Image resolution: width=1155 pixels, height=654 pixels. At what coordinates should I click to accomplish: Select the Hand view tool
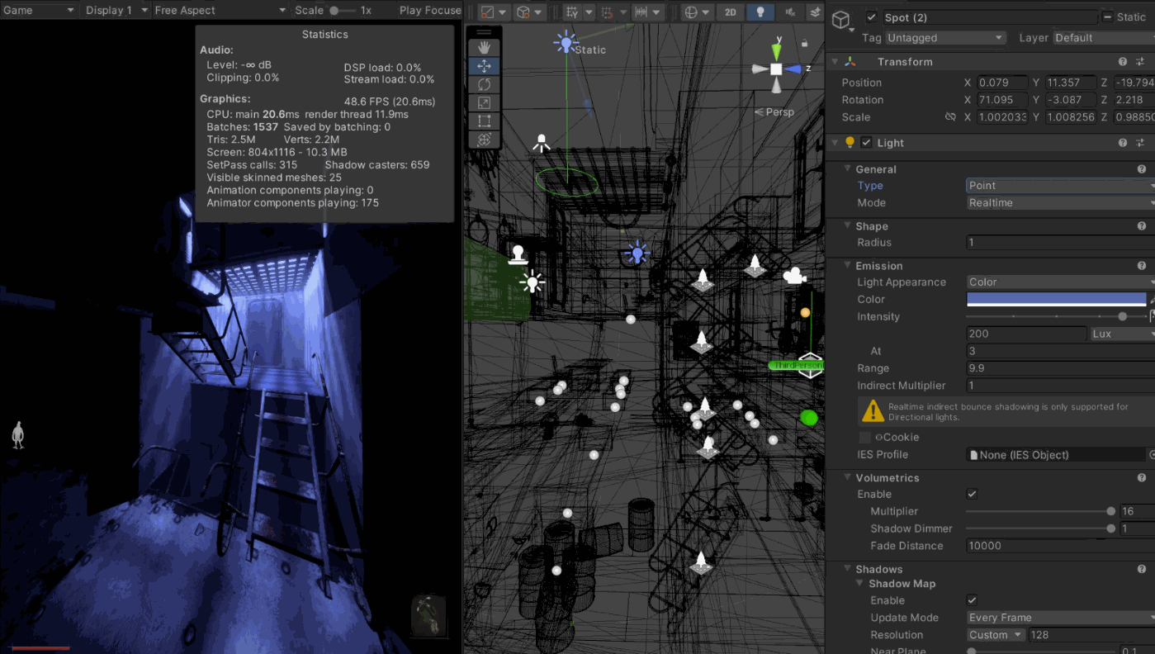pos(485,48)
